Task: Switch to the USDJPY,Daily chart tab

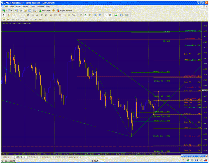Action: coord(60,157)
